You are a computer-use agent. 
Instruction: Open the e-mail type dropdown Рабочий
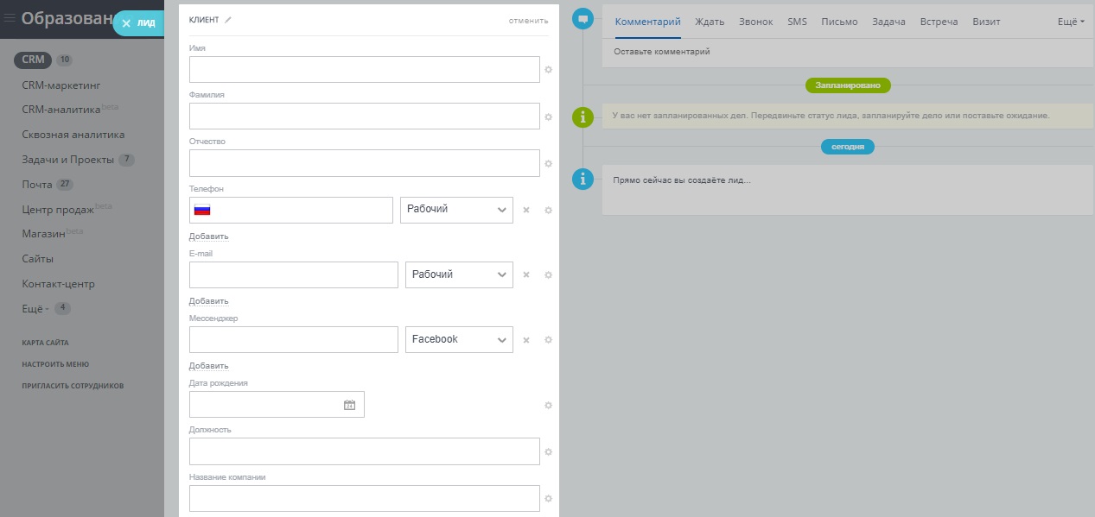pos(459,274)
